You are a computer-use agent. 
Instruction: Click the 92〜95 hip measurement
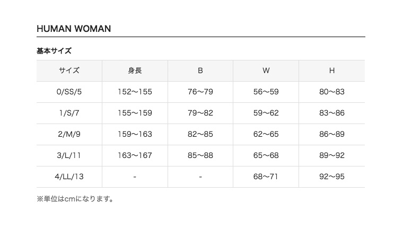332,177
